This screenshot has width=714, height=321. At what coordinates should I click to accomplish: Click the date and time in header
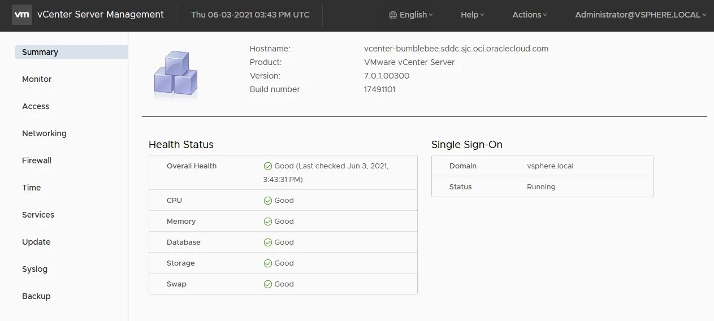click(x=250, y=15)
